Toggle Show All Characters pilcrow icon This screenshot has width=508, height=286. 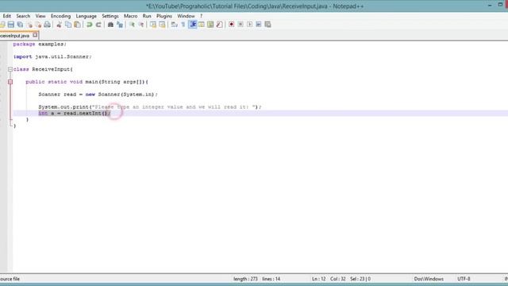pyautogui.click(x=183, y=25)
